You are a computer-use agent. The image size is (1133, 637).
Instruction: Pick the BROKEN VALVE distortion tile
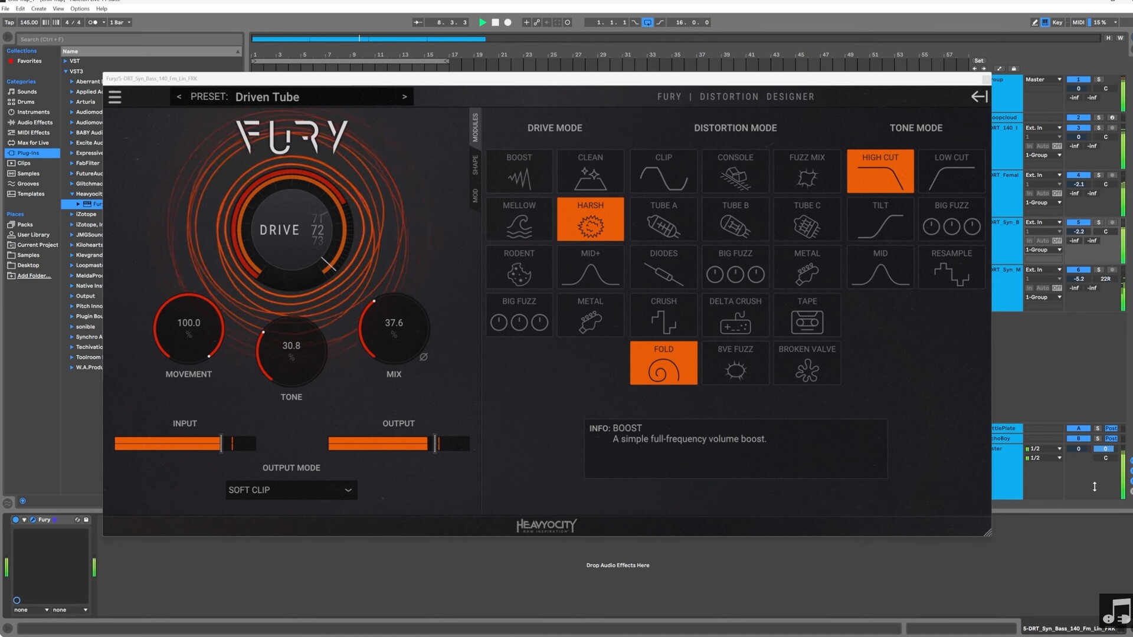coord(807,362)
